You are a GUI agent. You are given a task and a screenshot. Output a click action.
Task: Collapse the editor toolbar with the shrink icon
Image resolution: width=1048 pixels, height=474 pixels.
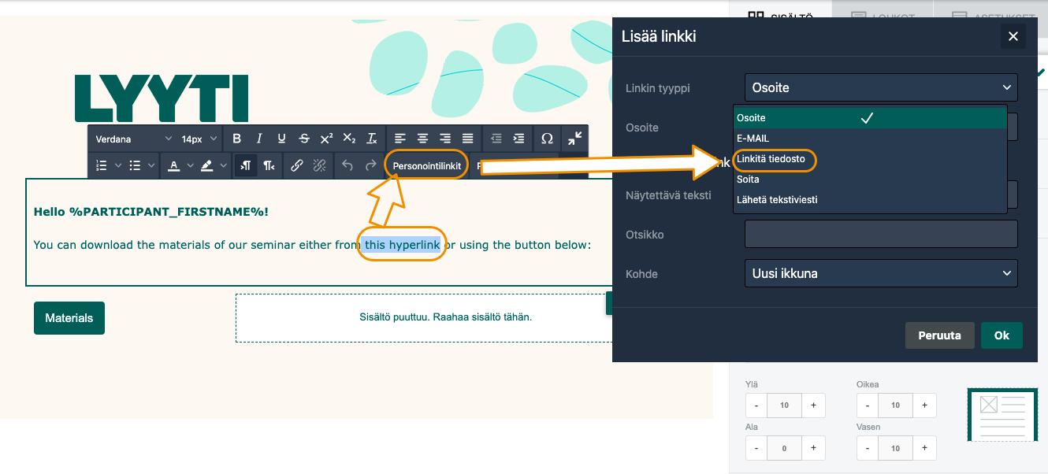click(575, 139)
